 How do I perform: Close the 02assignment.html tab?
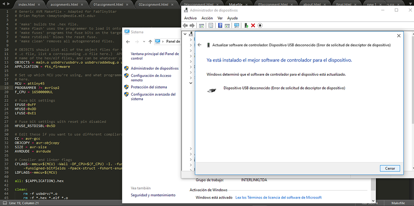173,5
